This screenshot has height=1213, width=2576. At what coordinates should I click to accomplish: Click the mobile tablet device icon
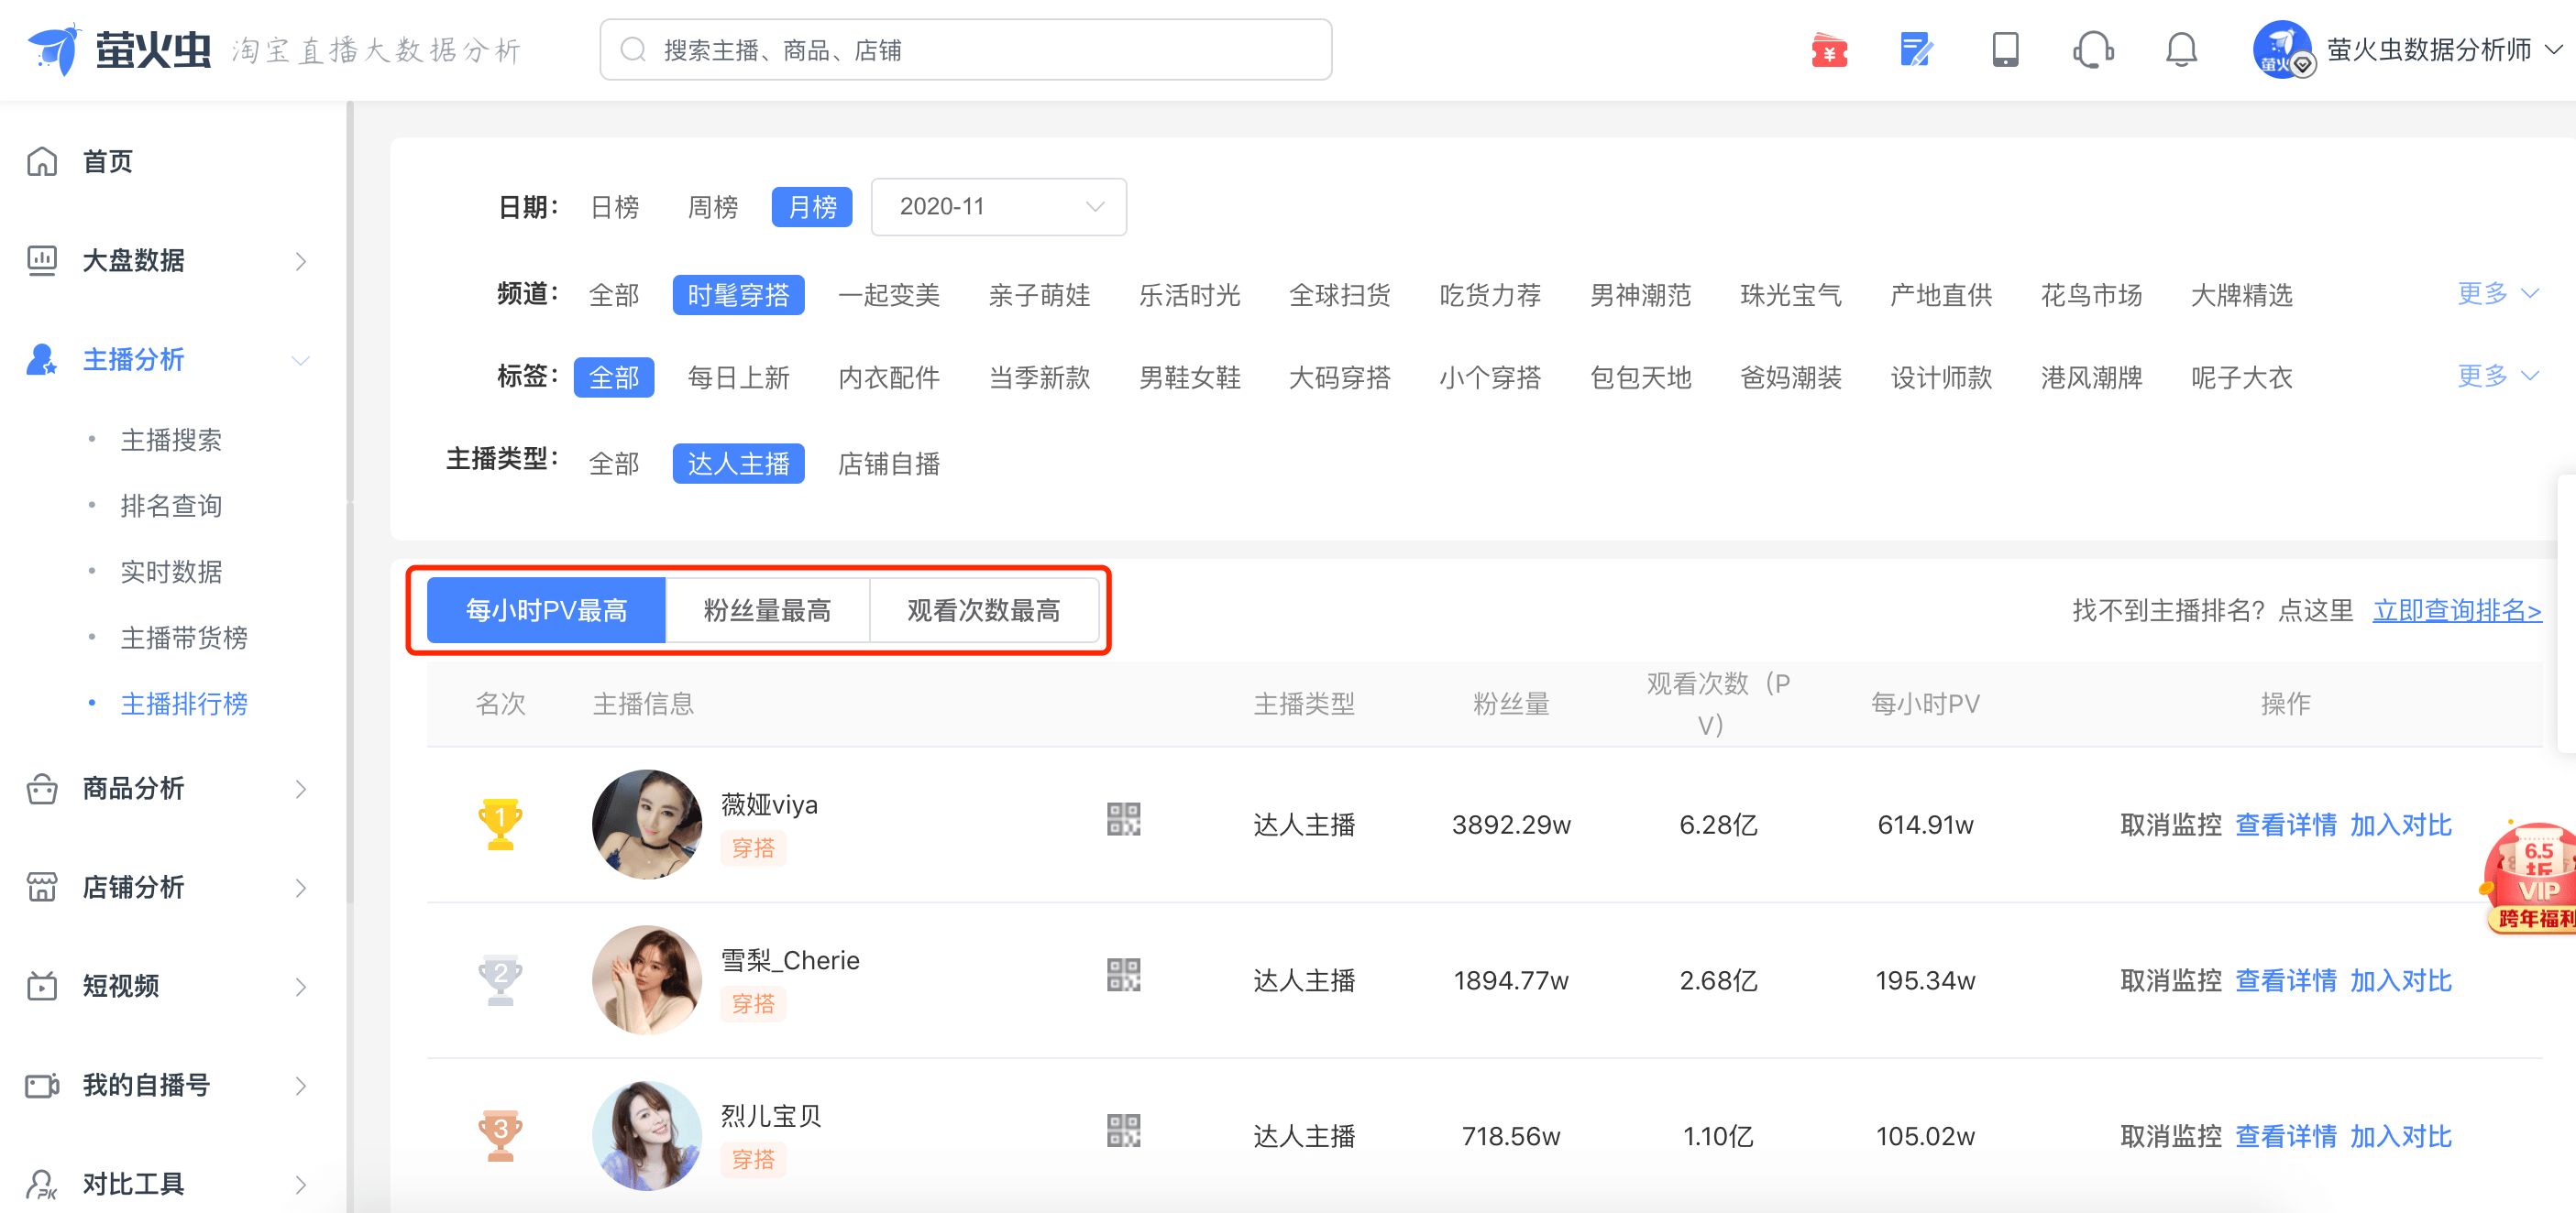click(2004, 50)
